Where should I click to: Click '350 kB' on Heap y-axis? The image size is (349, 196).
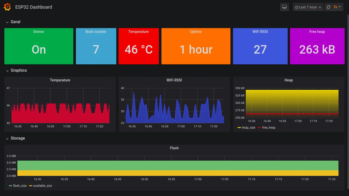click(240, 88)
